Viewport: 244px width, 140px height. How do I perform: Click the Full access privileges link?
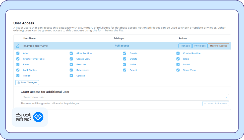coord(122,46)
